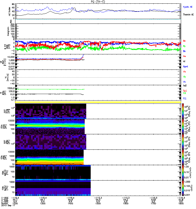The height and width of the screenshot is (209, 196).
Task: Click the "10.000" density axis tick
Action: point(11,57)
